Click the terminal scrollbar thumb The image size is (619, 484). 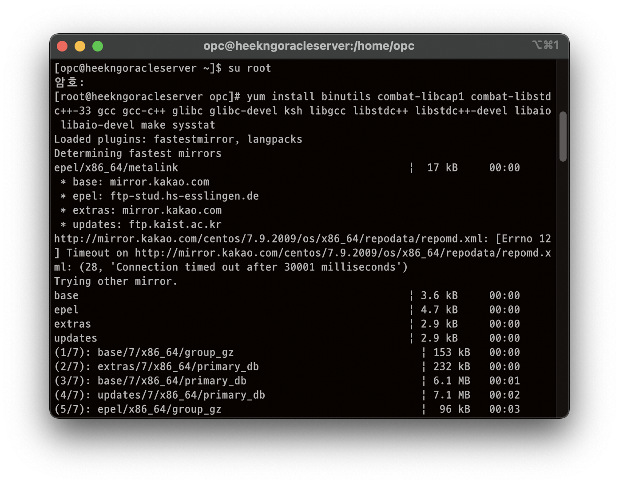click(x=563, y=136)
